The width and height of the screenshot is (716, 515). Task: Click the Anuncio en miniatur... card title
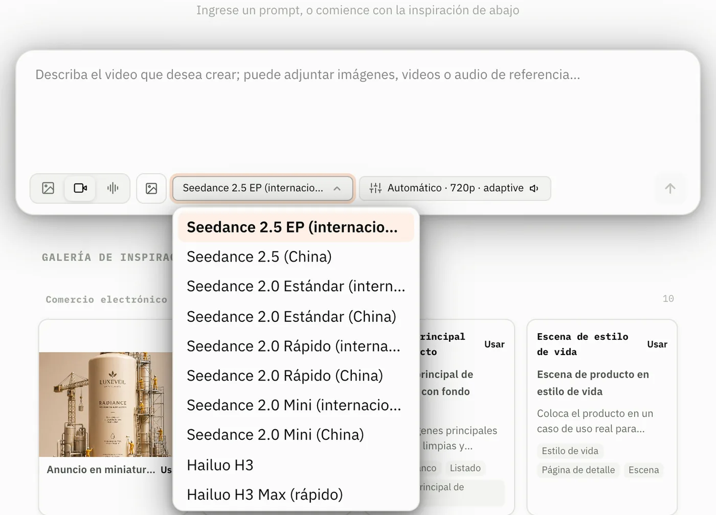point(101,470)
